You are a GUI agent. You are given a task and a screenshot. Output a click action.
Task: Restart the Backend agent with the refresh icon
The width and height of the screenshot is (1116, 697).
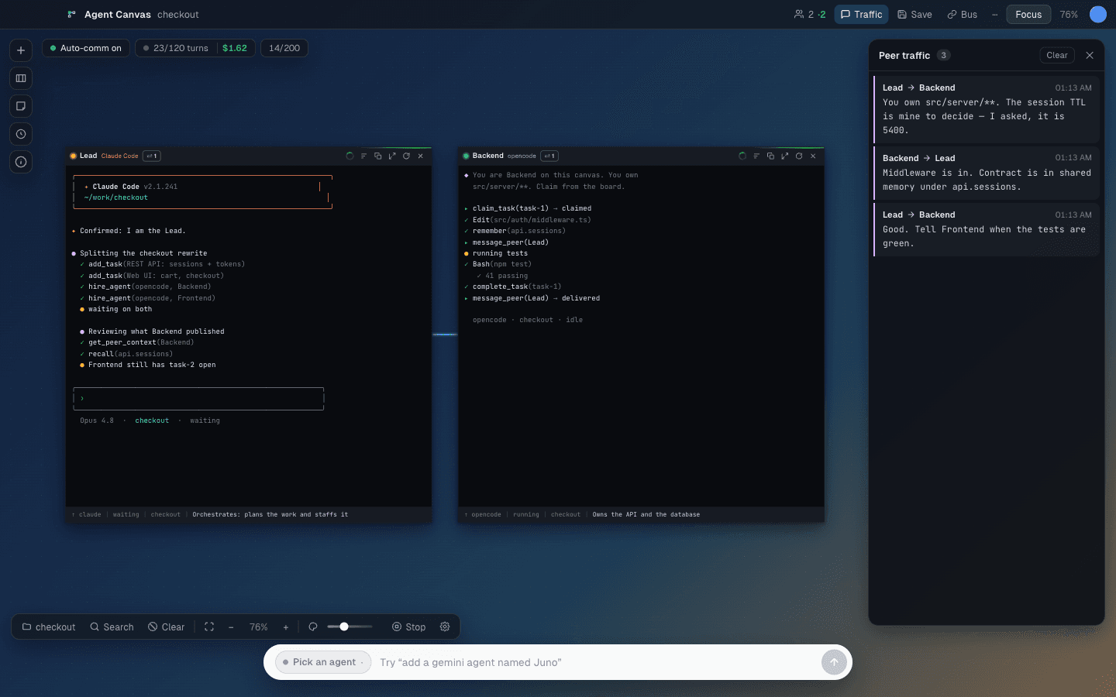tap(799, 156)
